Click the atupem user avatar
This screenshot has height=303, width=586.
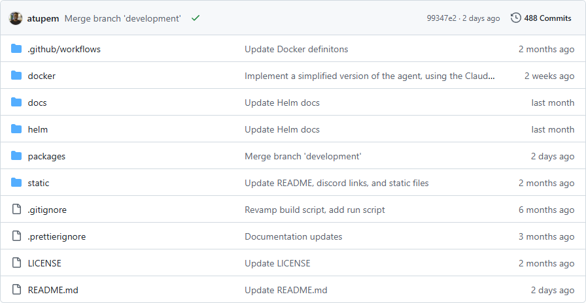(x=16, y=18)
